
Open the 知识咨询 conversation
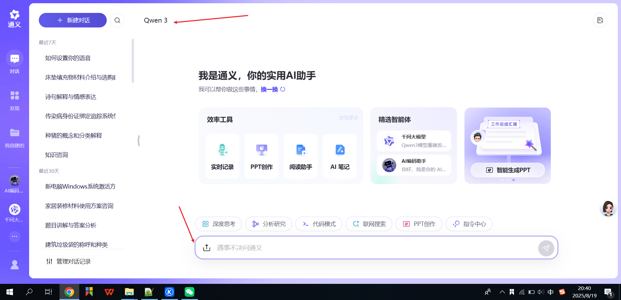point(57,155)
